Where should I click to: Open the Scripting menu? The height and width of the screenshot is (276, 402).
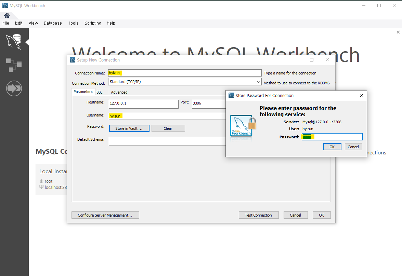pyautogui.click(x=93, y=23)
